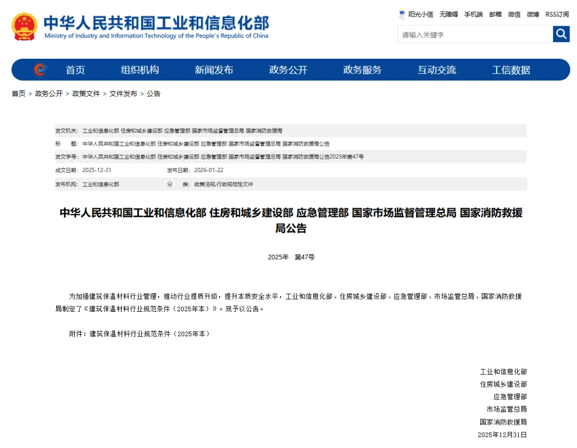Click the signing date 2025年12月31日
Image resolution: width=577 pixels, height=448 pixels.
coord(502,435)
